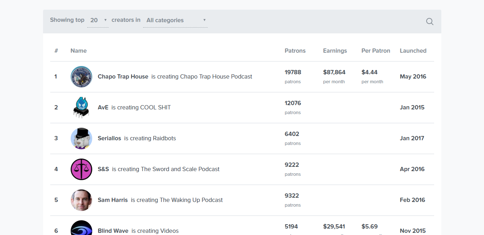
Task: Open the All categories dropdown
Action: pos(175,20)
